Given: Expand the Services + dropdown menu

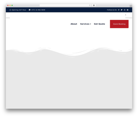Looking at the screenshot, I should click(86, 24).
